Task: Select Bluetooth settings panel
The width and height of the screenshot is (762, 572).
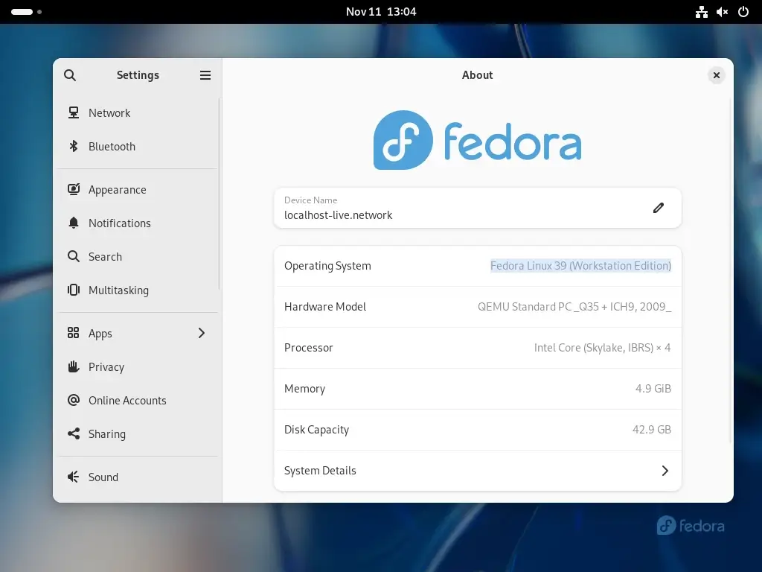Action: (138, 147)
